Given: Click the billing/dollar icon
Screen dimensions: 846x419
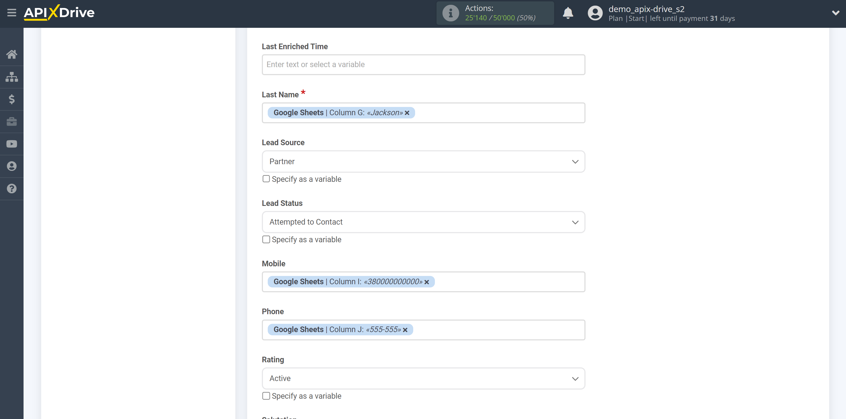Looking at the screenshot, I should click(x=11, y=99).
